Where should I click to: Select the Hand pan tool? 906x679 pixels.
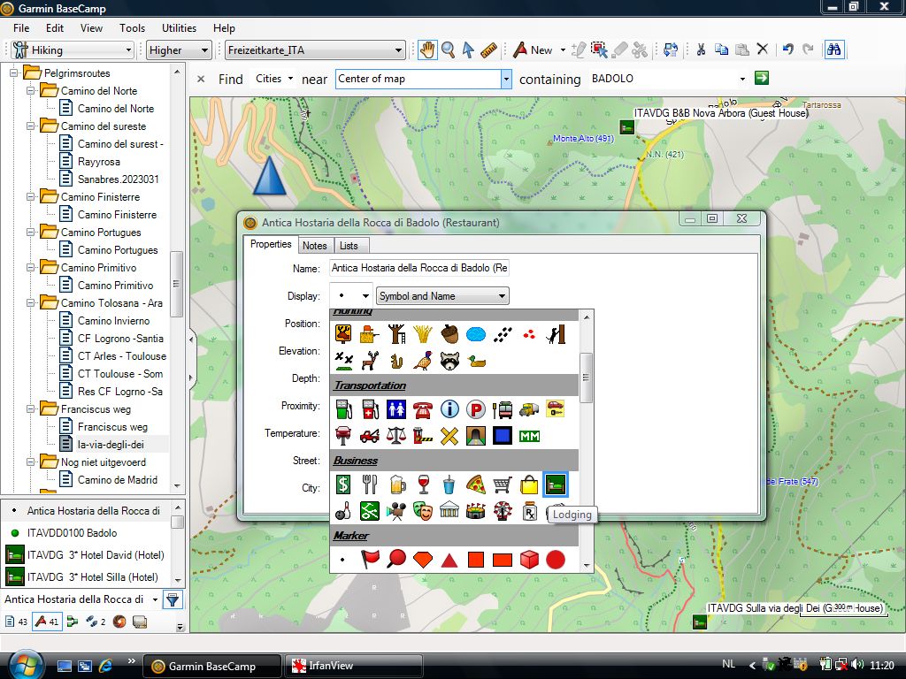coord(426,50)
